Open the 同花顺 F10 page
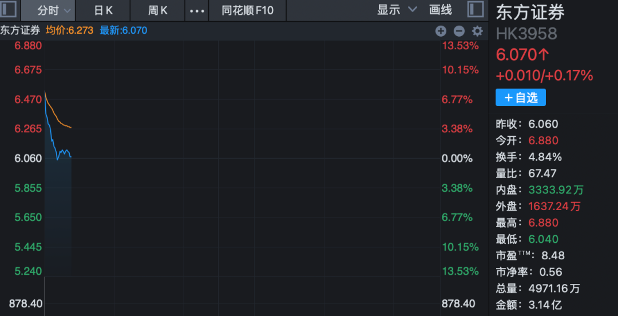Screen dimensions: 618x316 [x=248, y=10]
